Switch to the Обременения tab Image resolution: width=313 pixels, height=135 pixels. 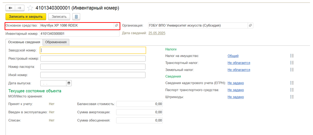pyautogui.click(x=56, y=42)
